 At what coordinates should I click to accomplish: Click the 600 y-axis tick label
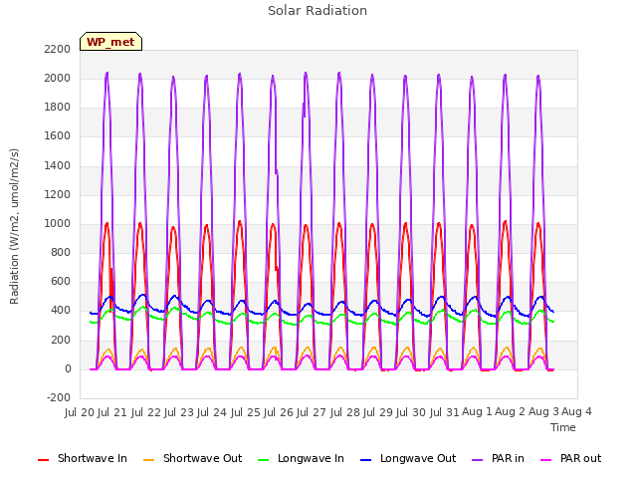click(61, 282)
